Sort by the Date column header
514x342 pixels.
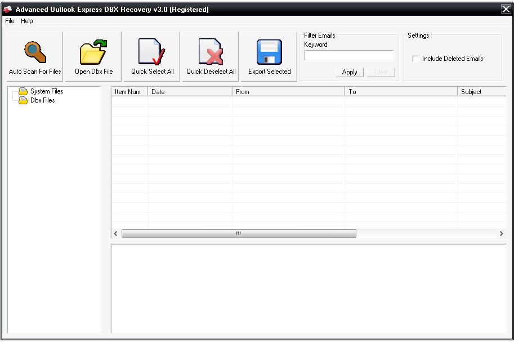[190, 92]
